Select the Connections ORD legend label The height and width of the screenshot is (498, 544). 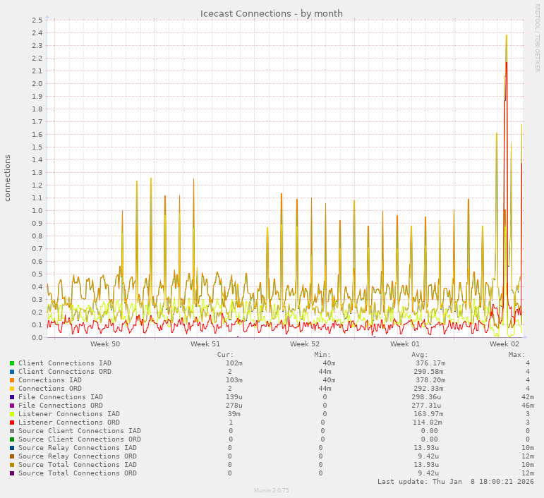click(49, 389)
